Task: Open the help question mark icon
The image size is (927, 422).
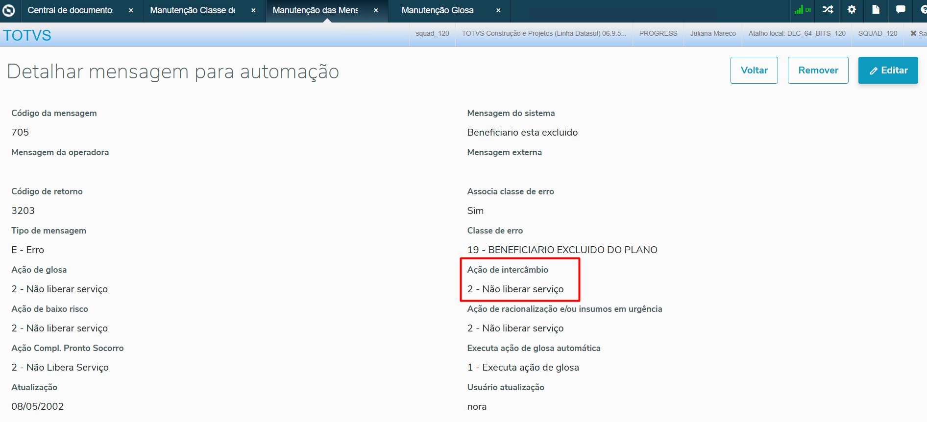Action: [923, 10]
